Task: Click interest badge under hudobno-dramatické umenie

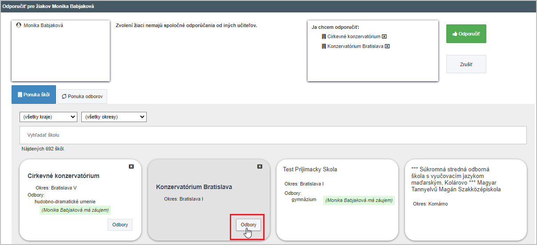Action: click(x=75, y=210)
